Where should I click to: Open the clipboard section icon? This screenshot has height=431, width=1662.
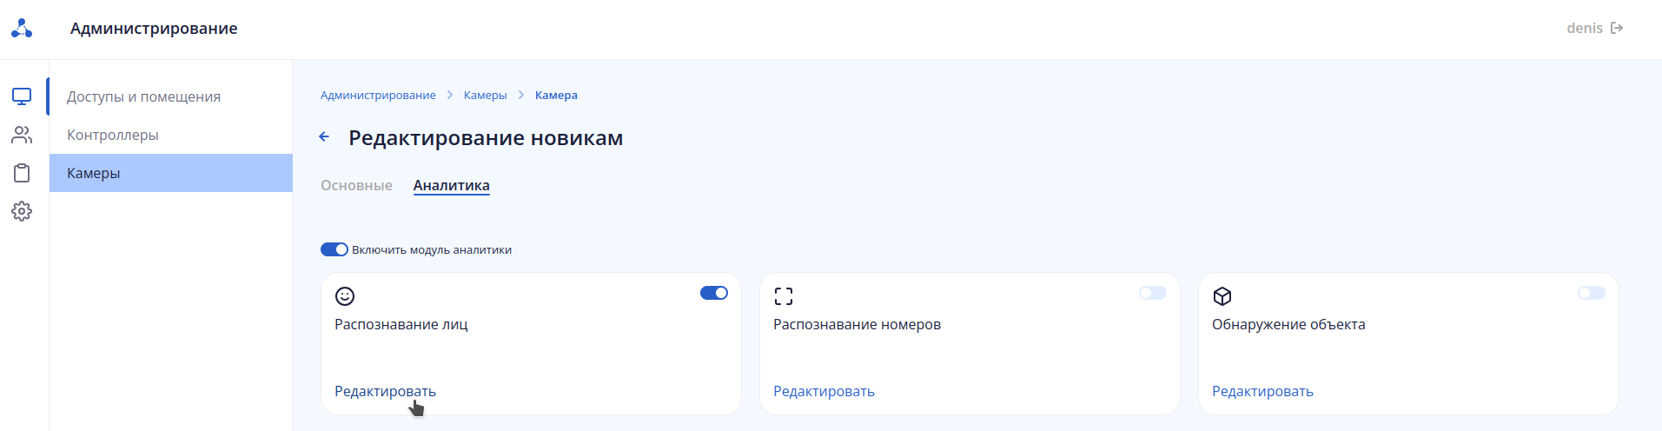pyautogui.click(x=22, y=173)
